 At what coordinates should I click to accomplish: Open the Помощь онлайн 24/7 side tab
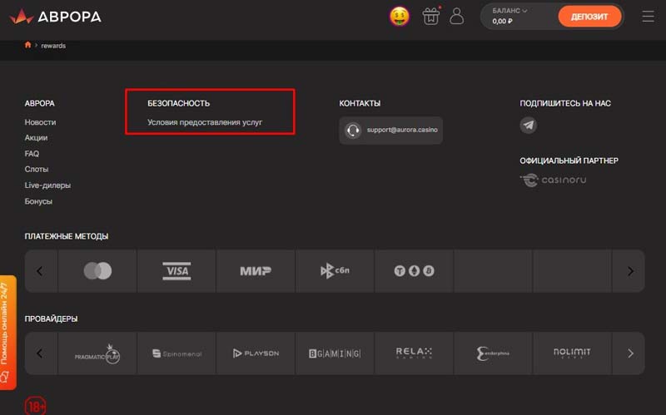[x=7, y=331]
